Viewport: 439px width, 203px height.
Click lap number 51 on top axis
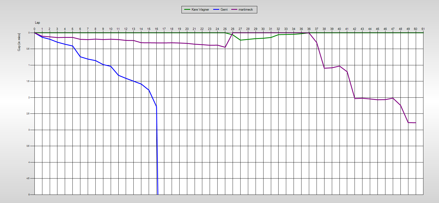tap(423, 29)
